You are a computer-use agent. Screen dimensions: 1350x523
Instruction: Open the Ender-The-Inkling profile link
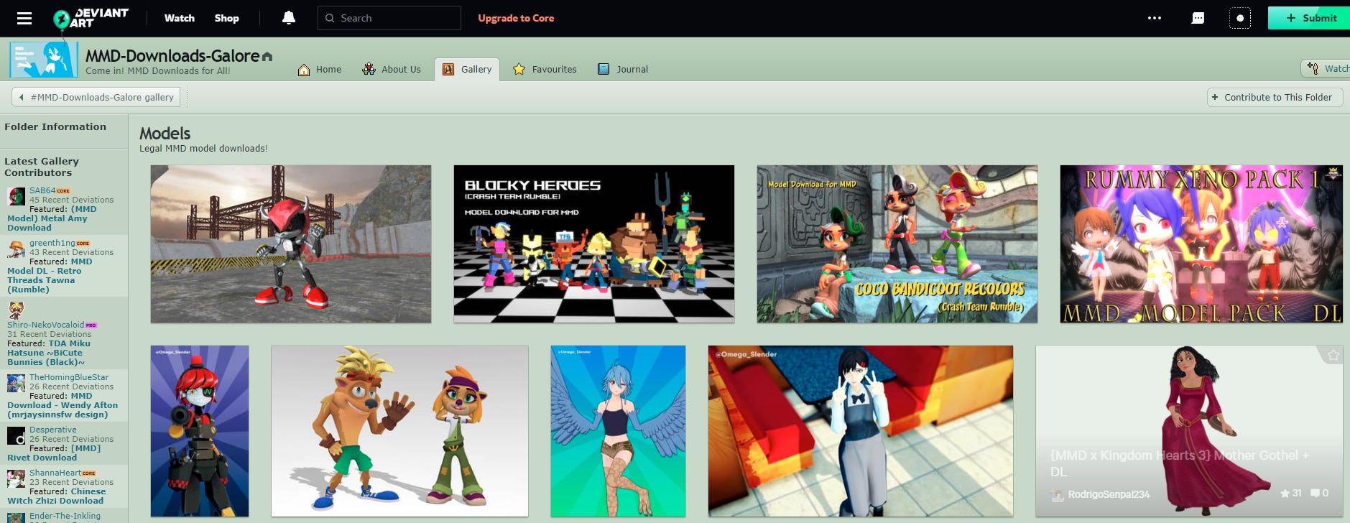click(65, 516)
